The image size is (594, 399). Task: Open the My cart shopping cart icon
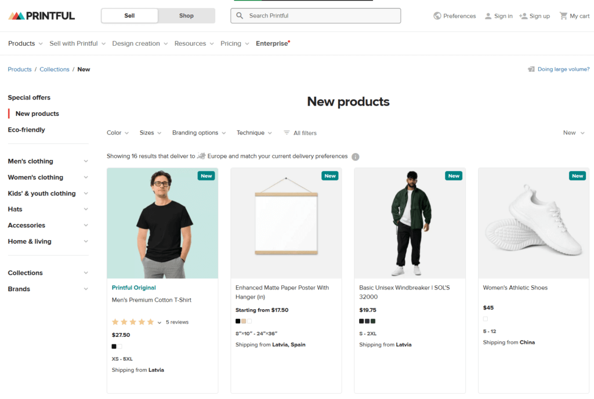[x=563, y=16]
